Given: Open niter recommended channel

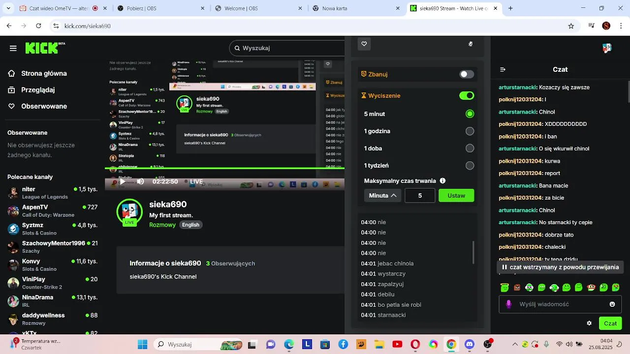Looking at the screenshot, I should tap(52, 193).
